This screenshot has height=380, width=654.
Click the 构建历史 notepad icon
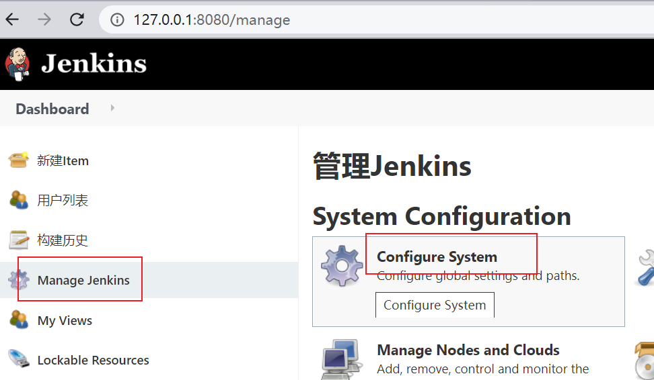(x=19, y=240)
